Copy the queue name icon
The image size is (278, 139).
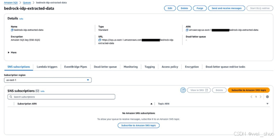pyautogui.click(x=12, y=30)
